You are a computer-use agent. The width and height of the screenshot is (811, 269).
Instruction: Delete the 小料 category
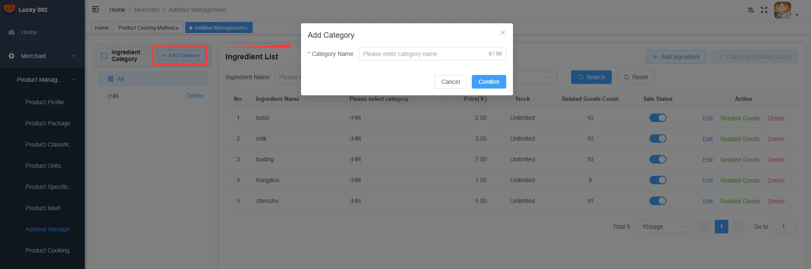195,96
